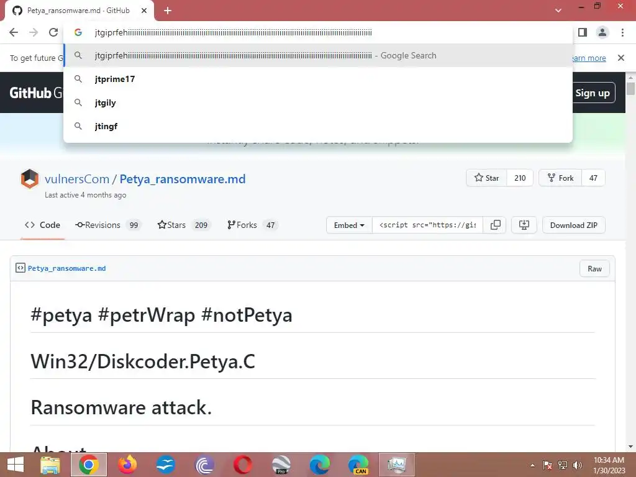Switch to the Revisions tab

108,225
